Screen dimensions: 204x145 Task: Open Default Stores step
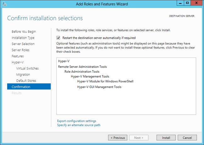click(25, 81)
